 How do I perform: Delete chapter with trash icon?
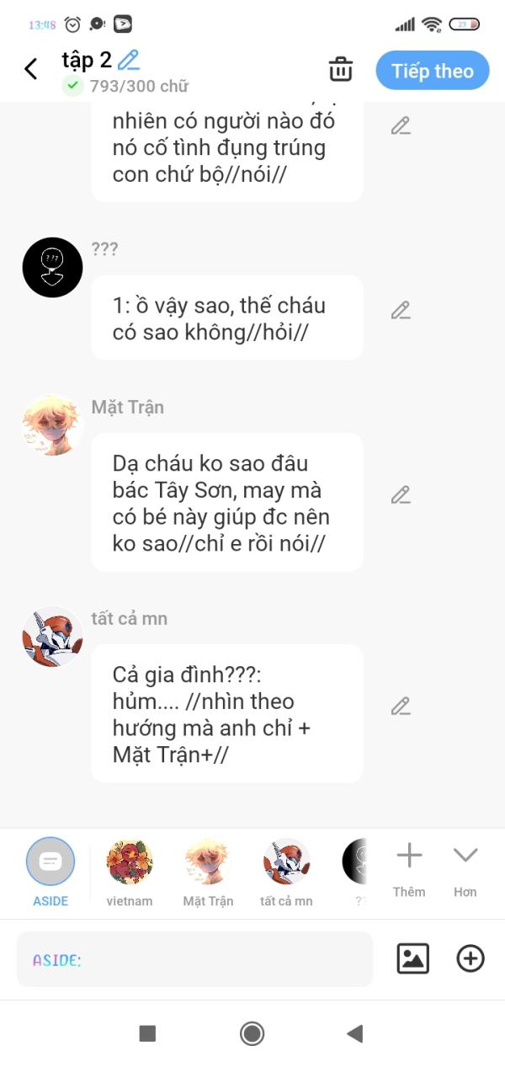click(341, 70)
